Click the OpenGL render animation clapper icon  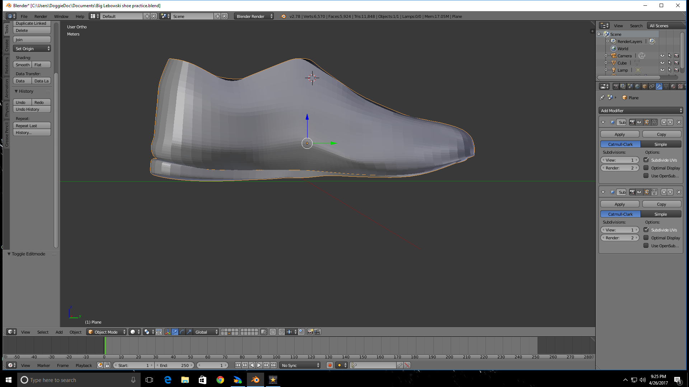click(317, 332)
